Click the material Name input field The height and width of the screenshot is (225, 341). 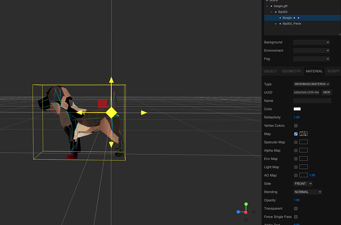click(x=312, y=101)
